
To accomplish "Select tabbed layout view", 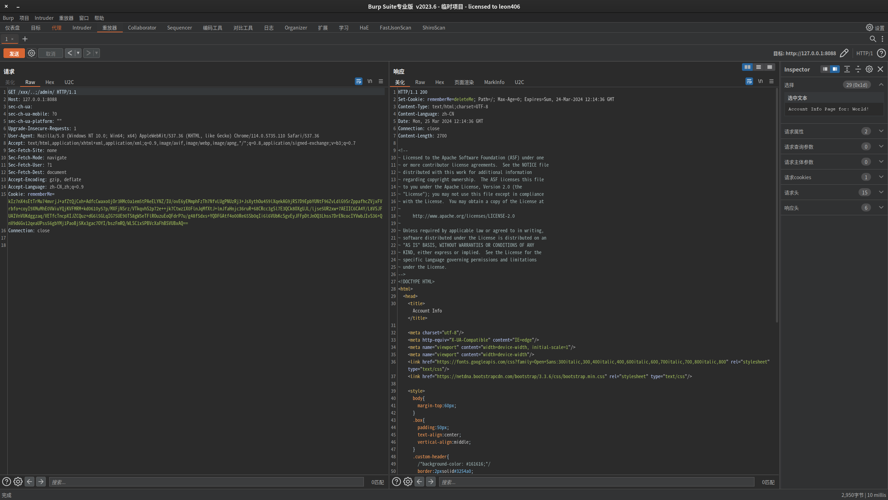I will pyautogui.click(x=769, y=67).
